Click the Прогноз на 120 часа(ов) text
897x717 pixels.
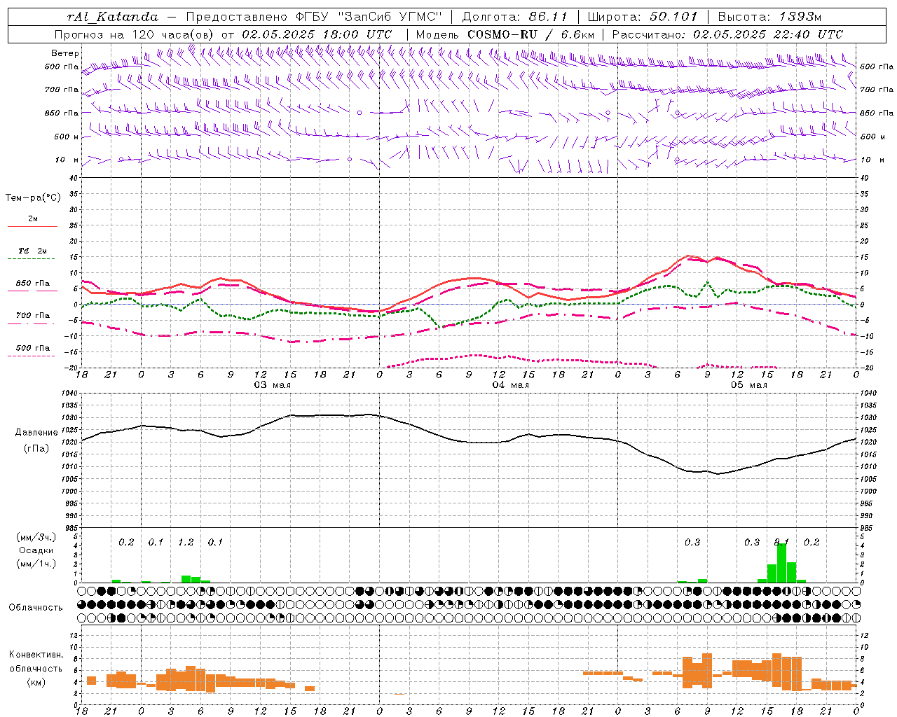tap(135, 34)
